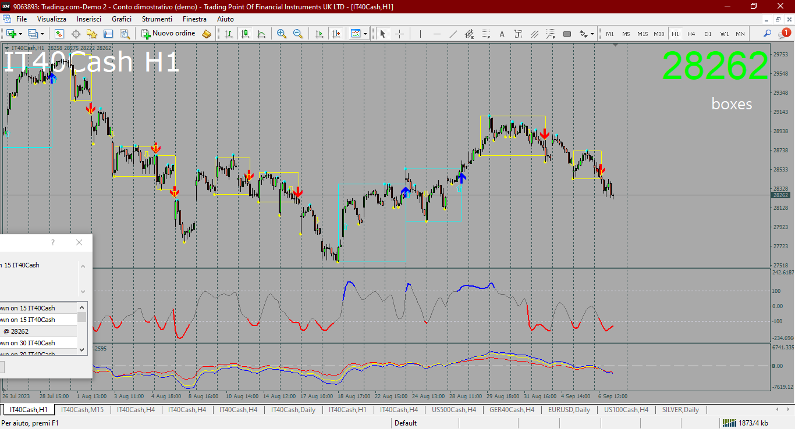The image size is (795, 429).
Task: Open the Finestra menu
Action: (x=194, y=19)
